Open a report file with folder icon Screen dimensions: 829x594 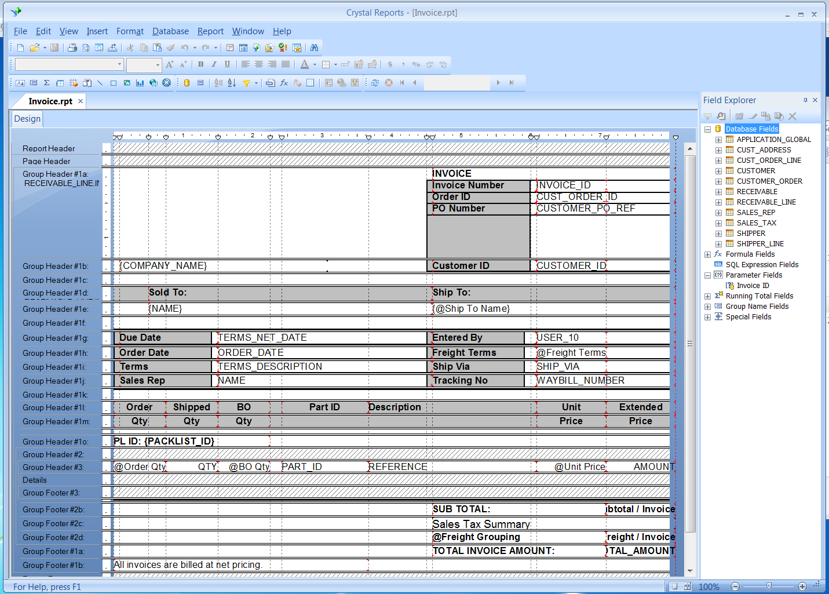tap(34, 48)
